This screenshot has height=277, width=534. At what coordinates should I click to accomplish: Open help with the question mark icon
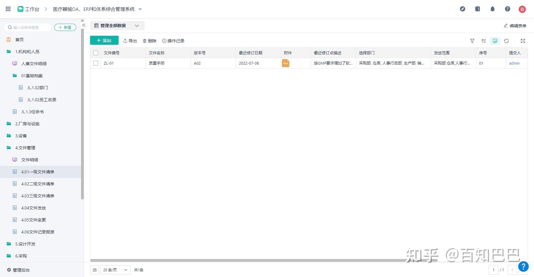pyautogui.click(x=507, y=9)
